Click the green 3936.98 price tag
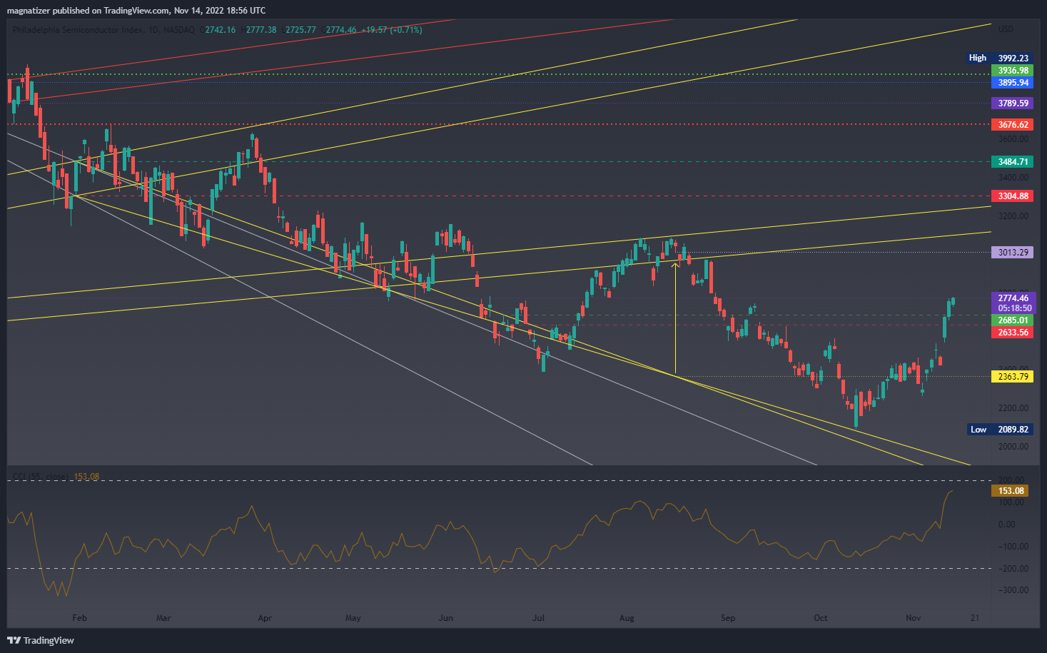 click(x=1012, y=71)
